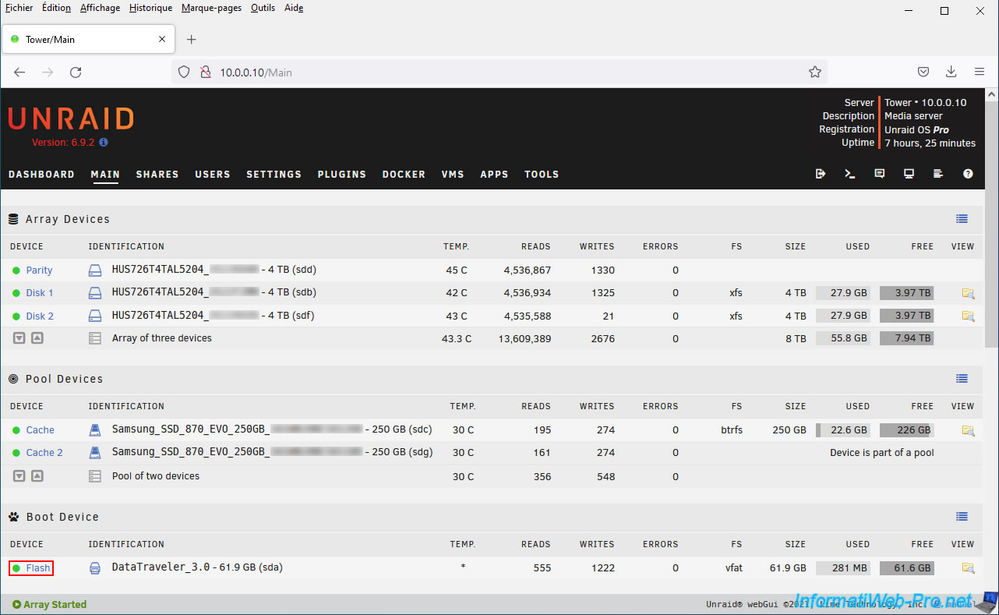Toggle Pool Devices view list icon
The image size is (999, 615).
[x=962, y=379]
